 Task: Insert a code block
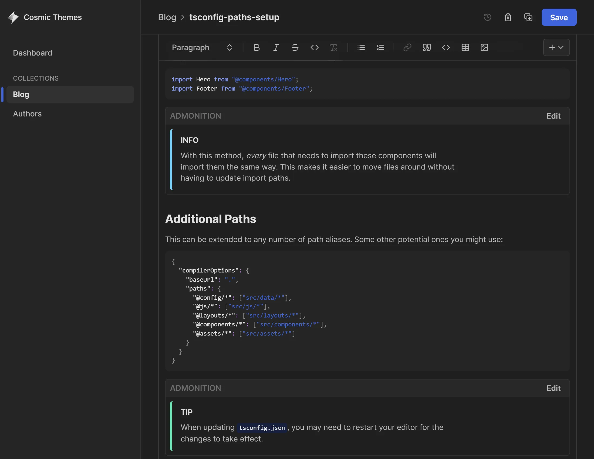tap(446, 47)
